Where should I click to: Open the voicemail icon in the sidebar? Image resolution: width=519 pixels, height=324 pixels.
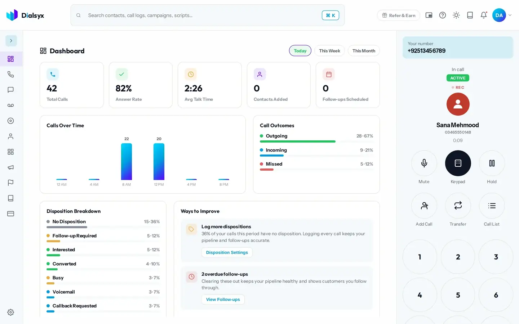coord(10,105)
